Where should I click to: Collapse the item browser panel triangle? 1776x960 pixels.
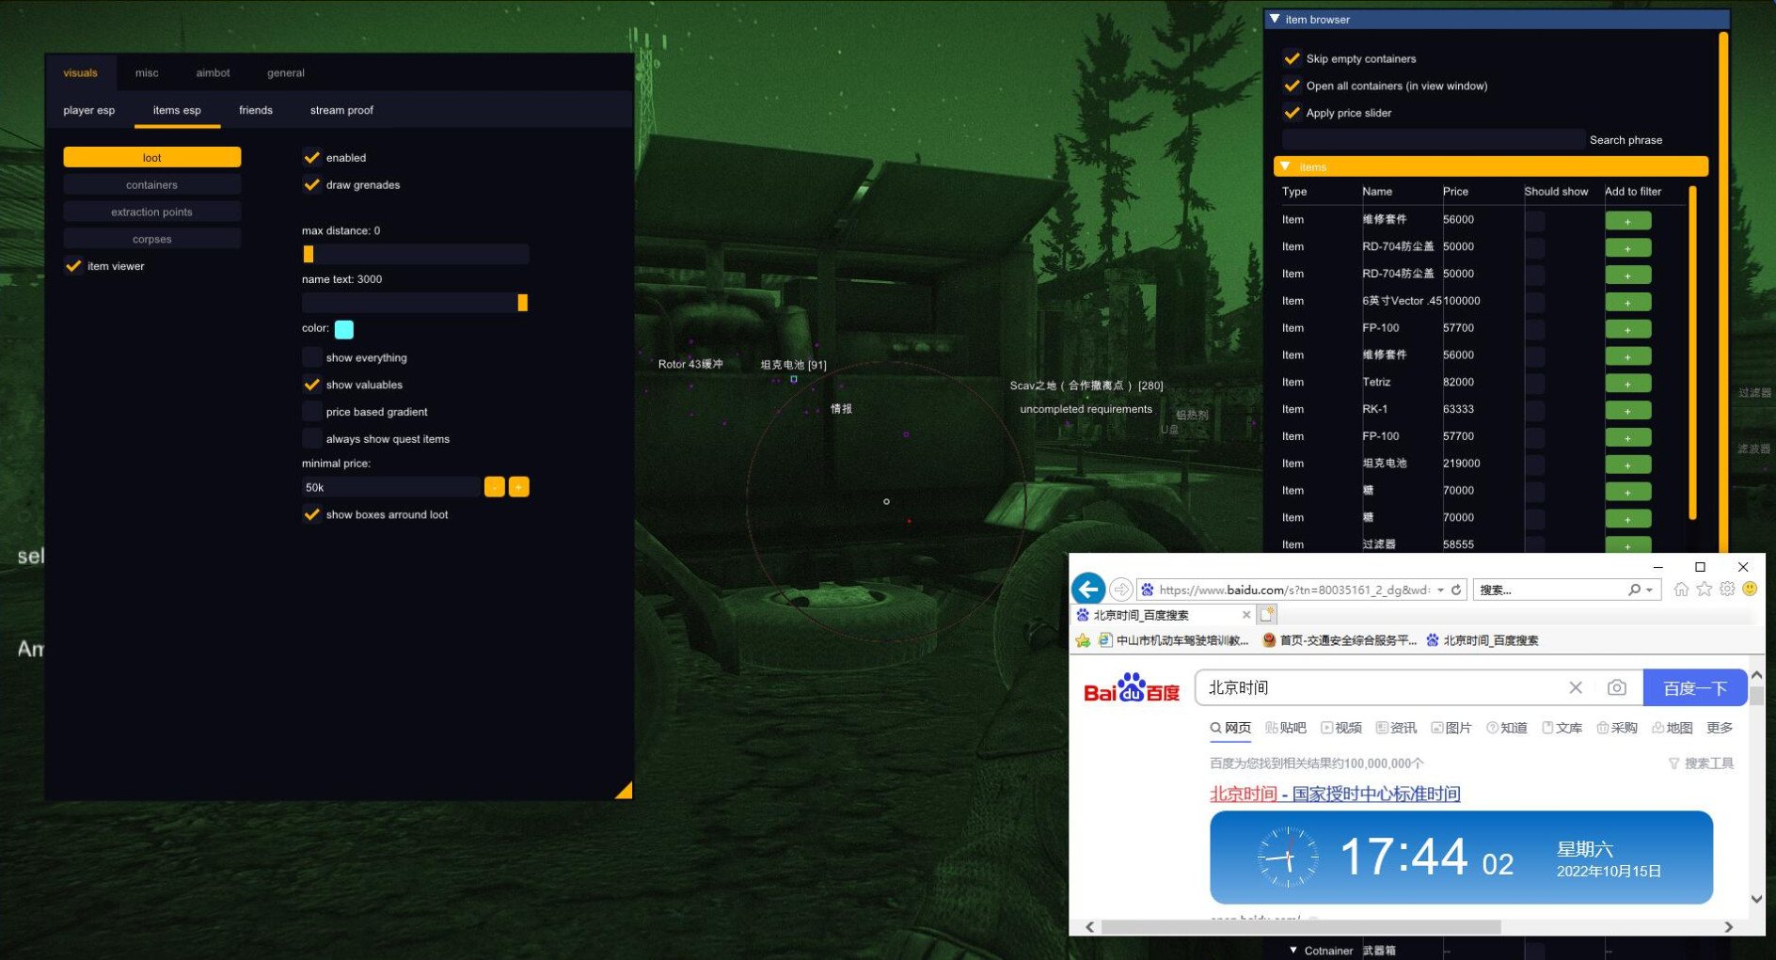pyautogui.click(x=1275, y=19)
